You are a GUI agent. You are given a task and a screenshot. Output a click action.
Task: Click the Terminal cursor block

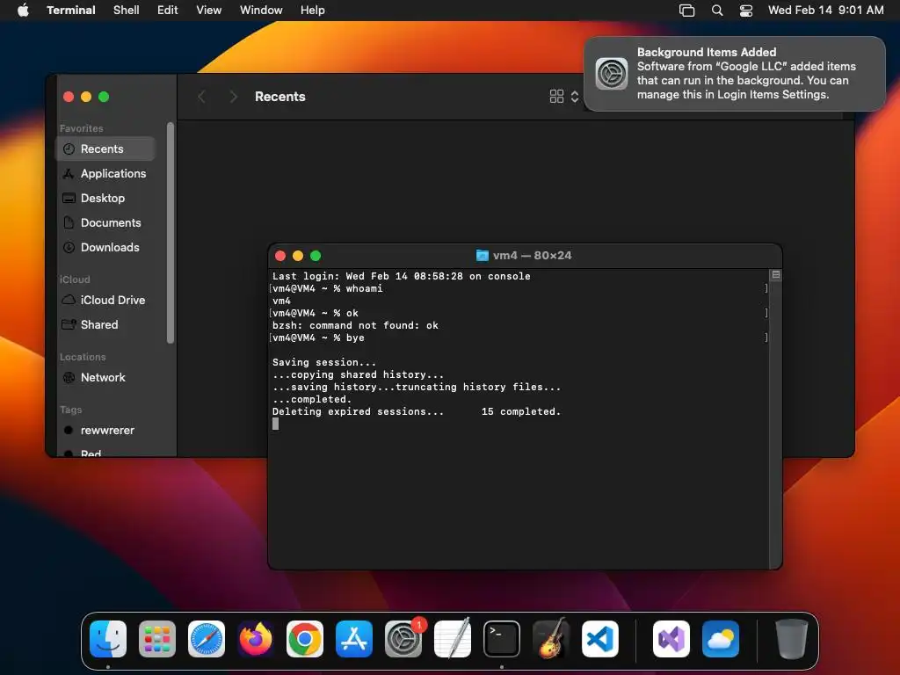coord(275,424)
